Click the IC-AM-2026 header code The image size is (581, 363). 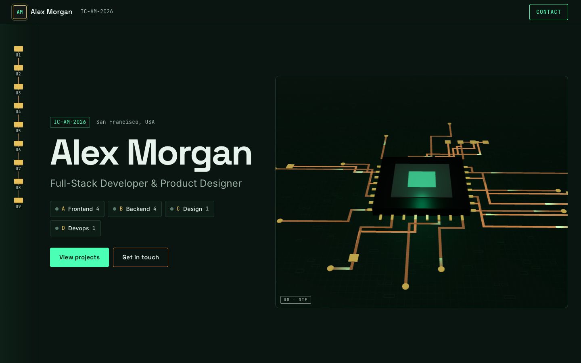pyautogui.click(x=97, y=12)
